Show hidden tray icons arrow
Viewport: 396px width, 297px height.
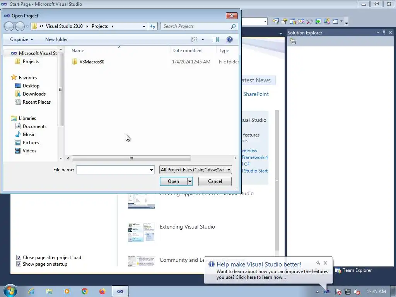317,292
